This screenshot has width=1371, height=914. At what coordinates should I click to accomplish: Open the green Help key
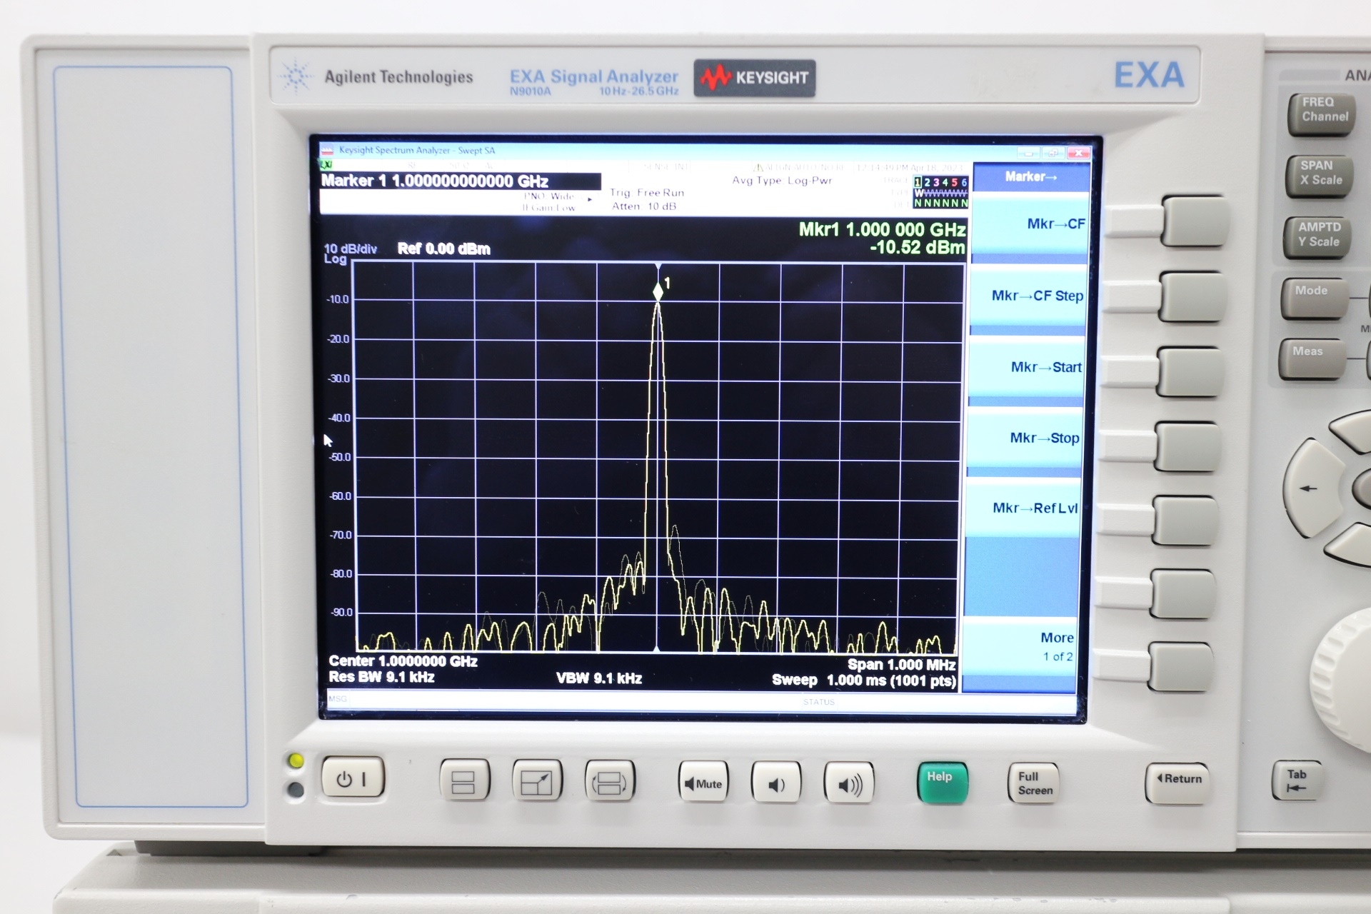tap(943, 783)
